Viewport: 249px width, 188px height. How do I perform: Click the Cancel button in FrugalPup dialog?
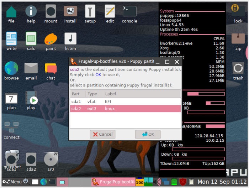coord(102,134)
